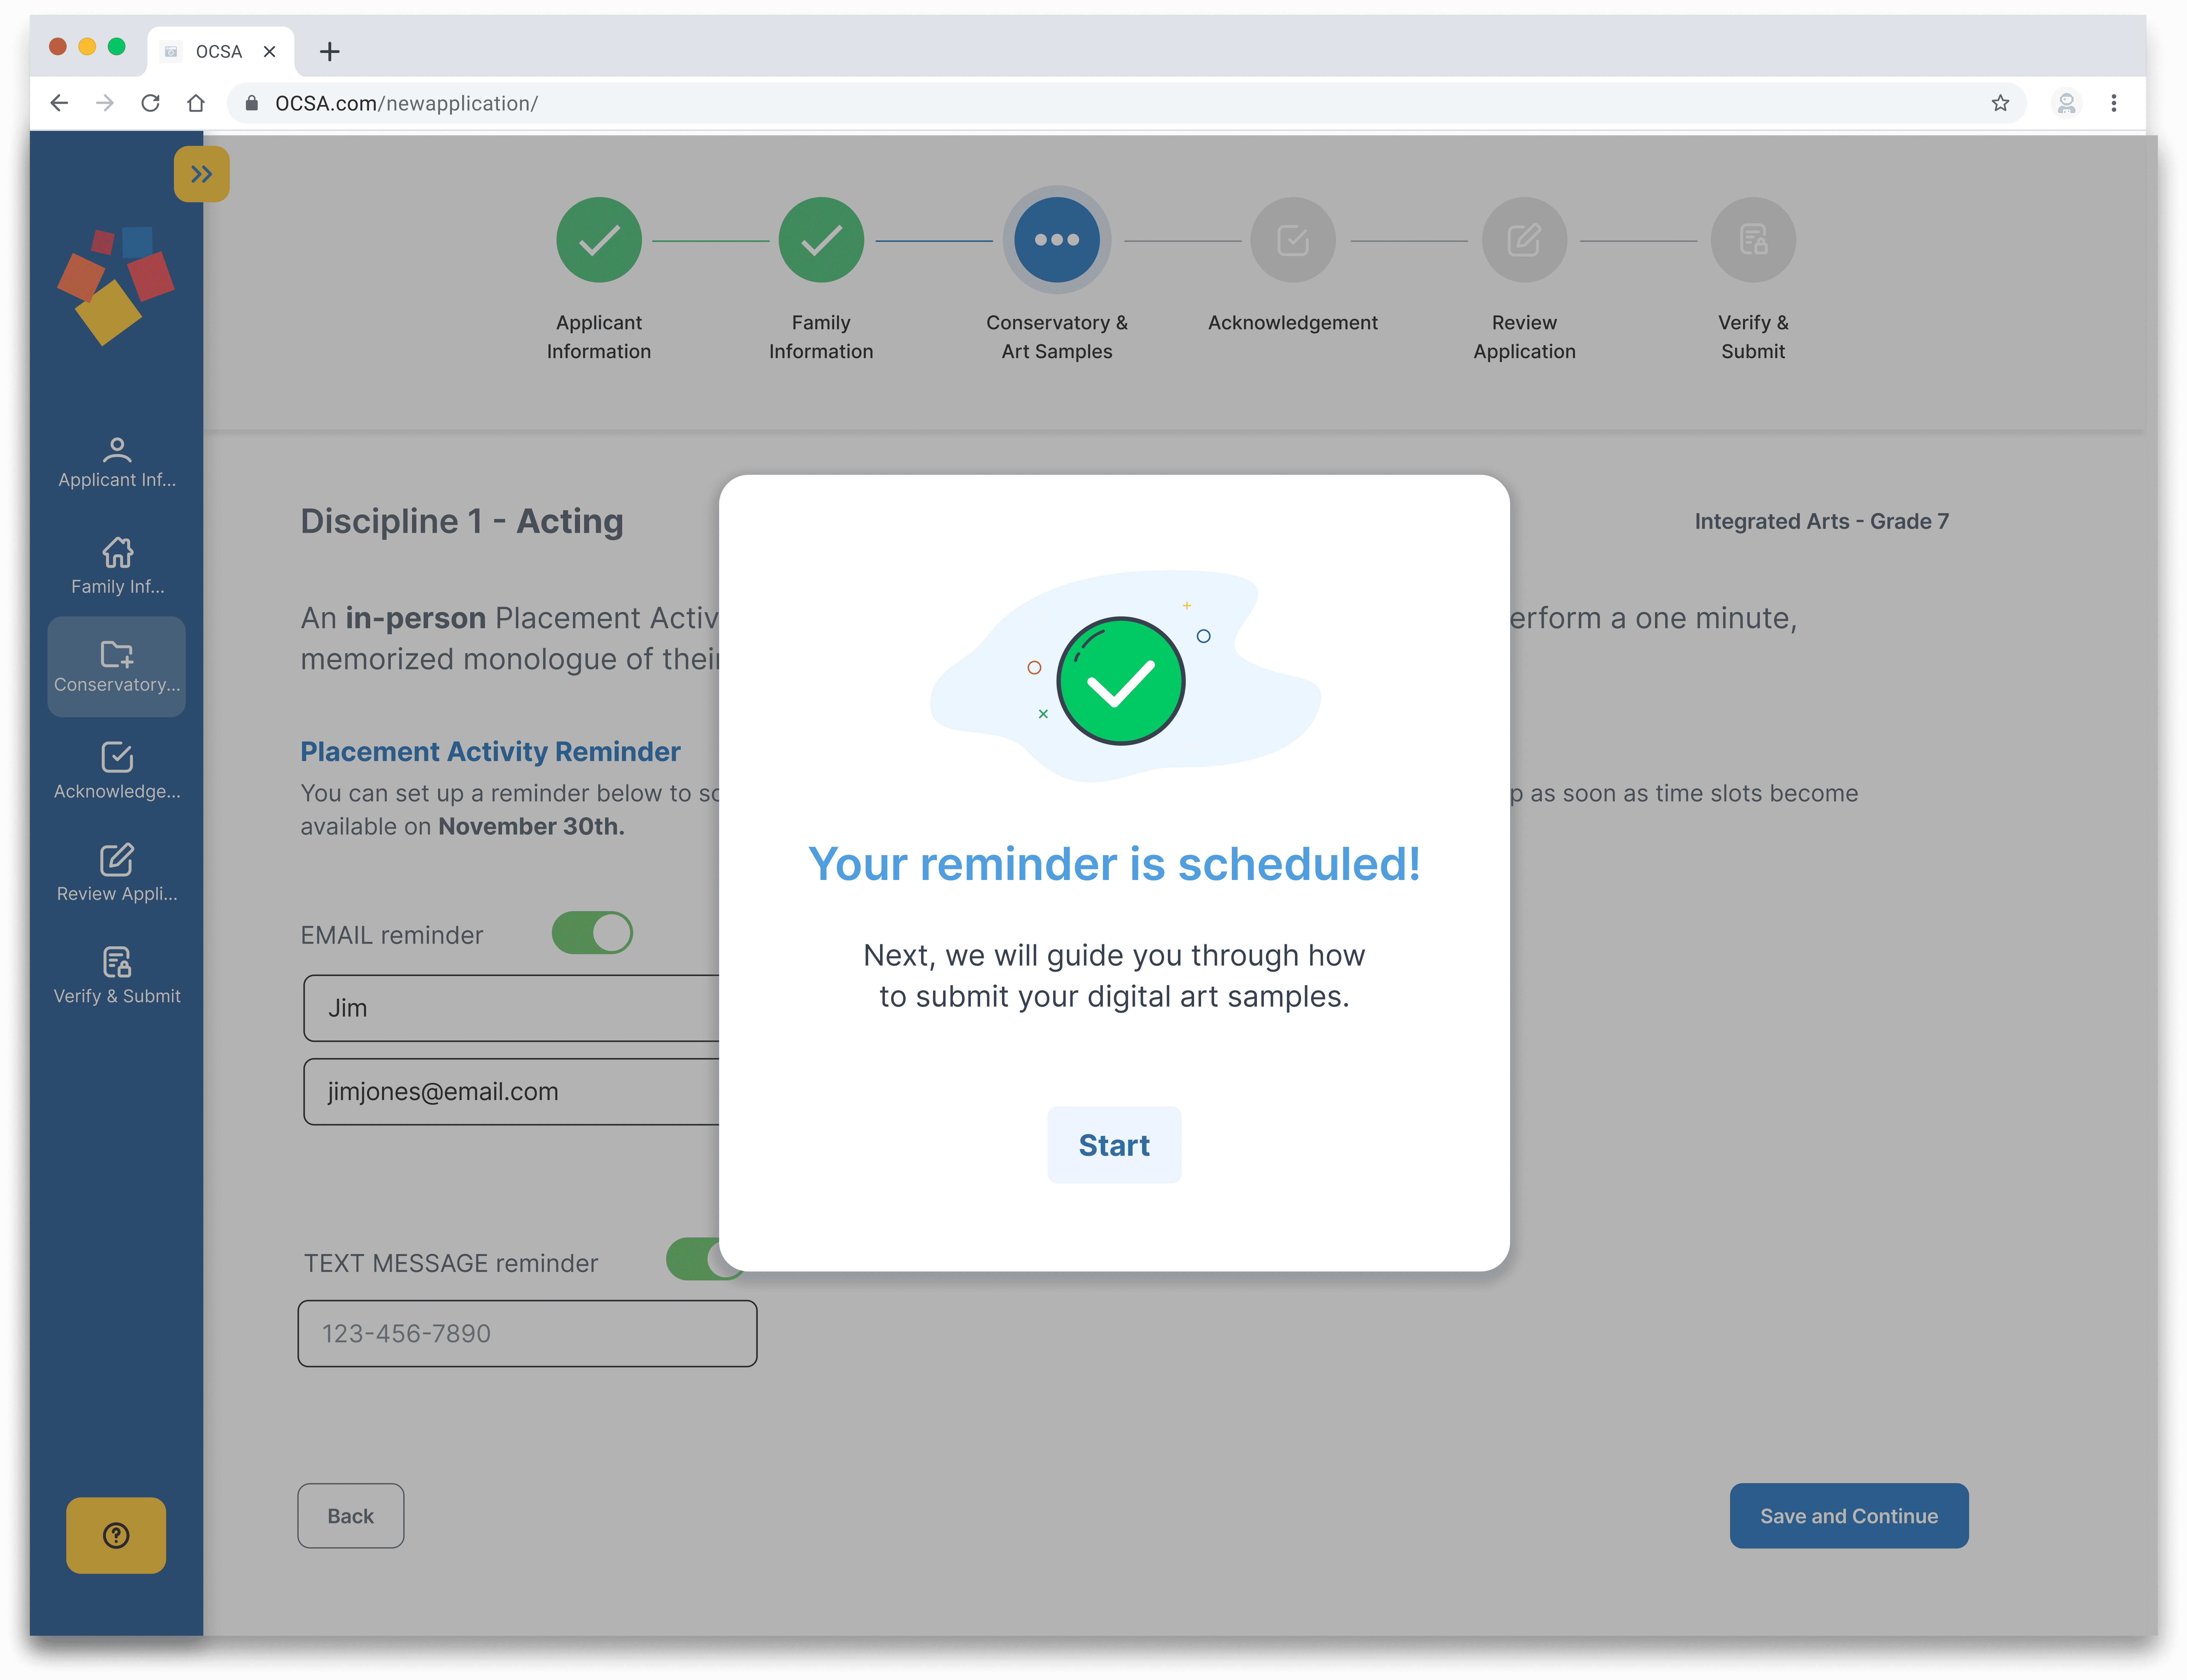
Task: Click Save and Continue
Action: point(1849,1516)
